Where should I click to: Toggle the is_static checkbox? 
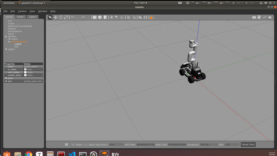point(25,70)
